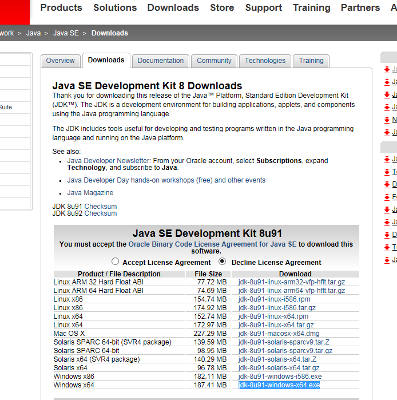Download jdk-8u91-linux-arm64-vfp-hflt.tar.gz

[292, 291]
